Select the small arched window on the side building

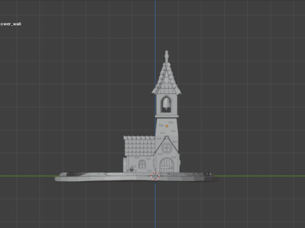(142, 164)
